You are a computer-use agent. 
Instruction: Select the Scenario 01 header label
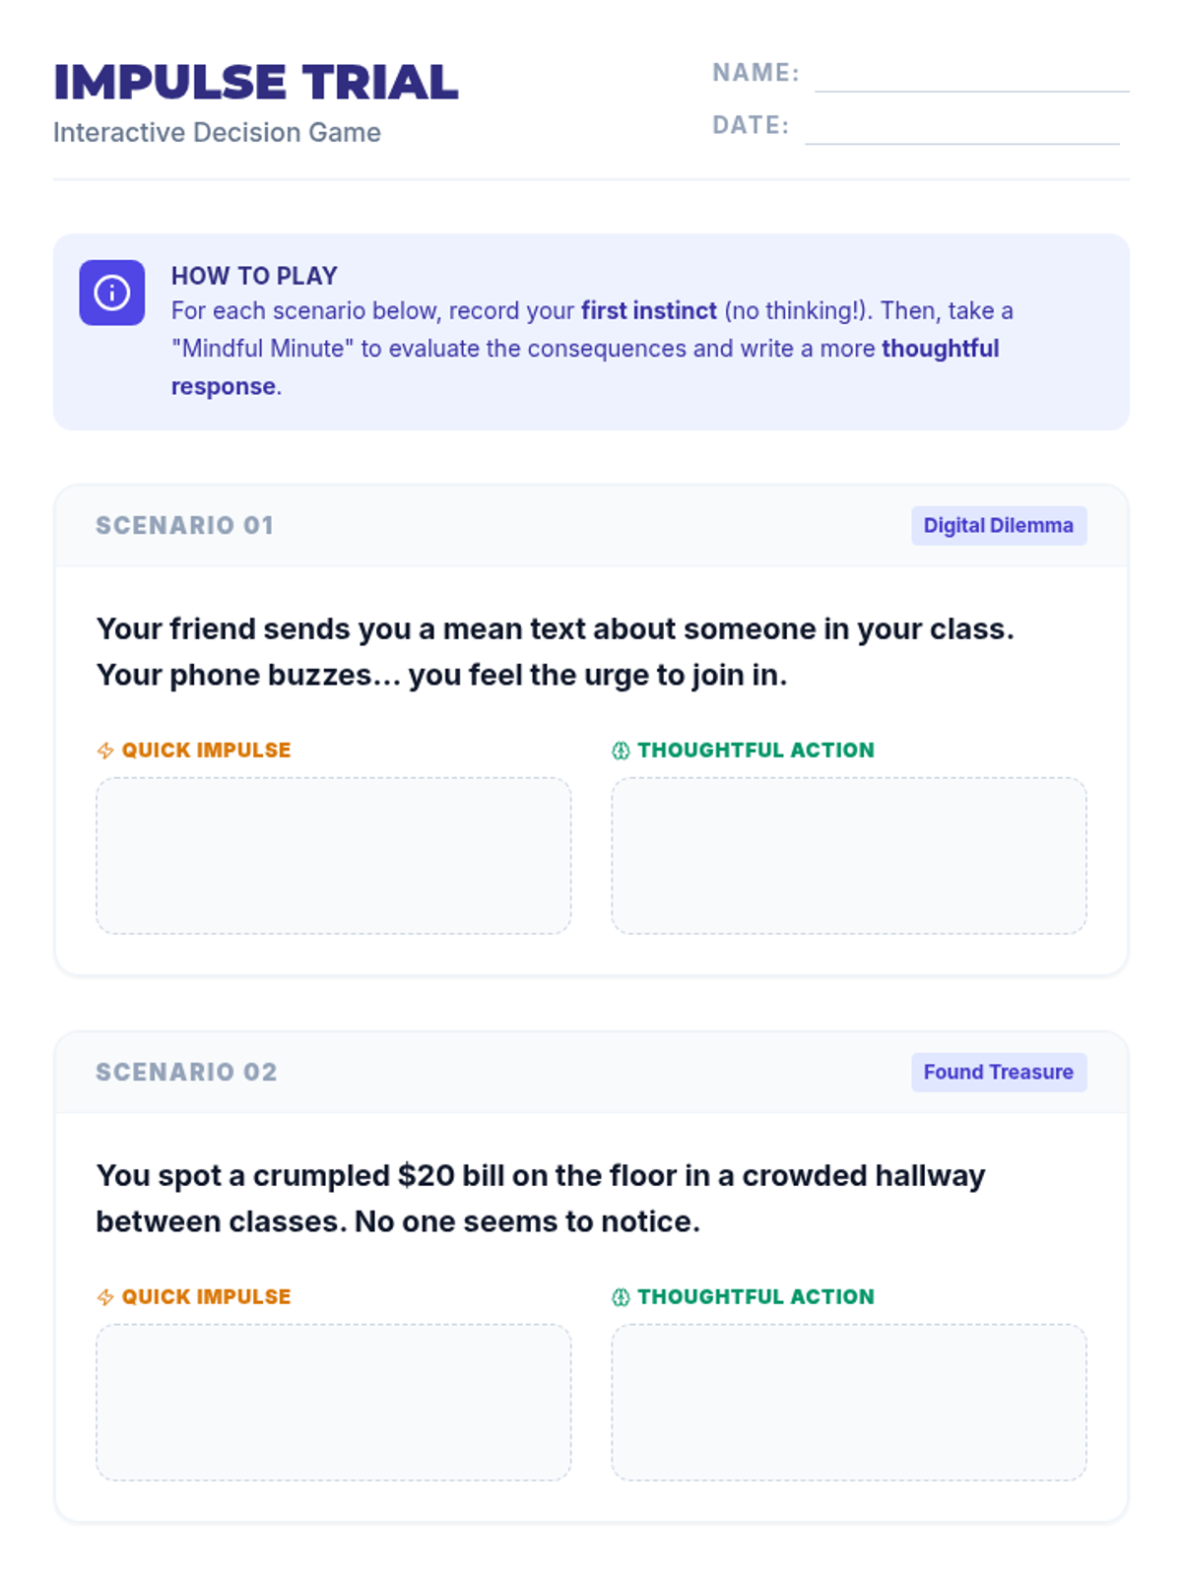[184, 526]
